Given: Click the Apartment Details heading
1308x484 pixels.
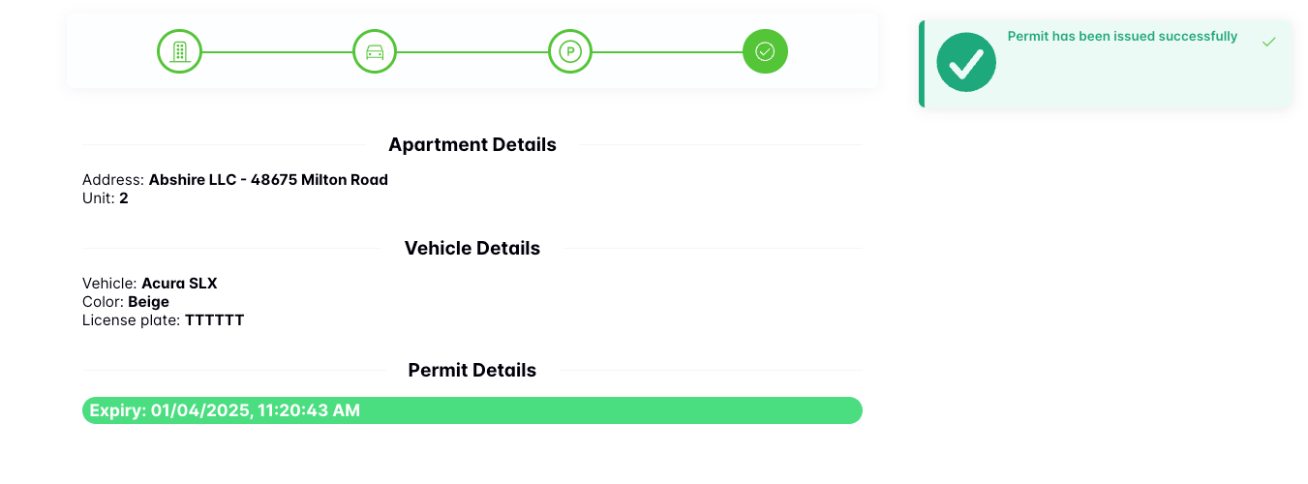Looking at the screenshot, I should pyautogui.click(x=472, y=145).
